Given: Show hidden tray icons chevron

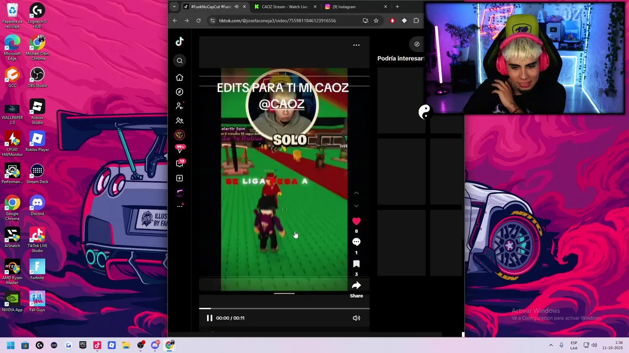Looking at the screenshot, I should [x=551, y=345].
